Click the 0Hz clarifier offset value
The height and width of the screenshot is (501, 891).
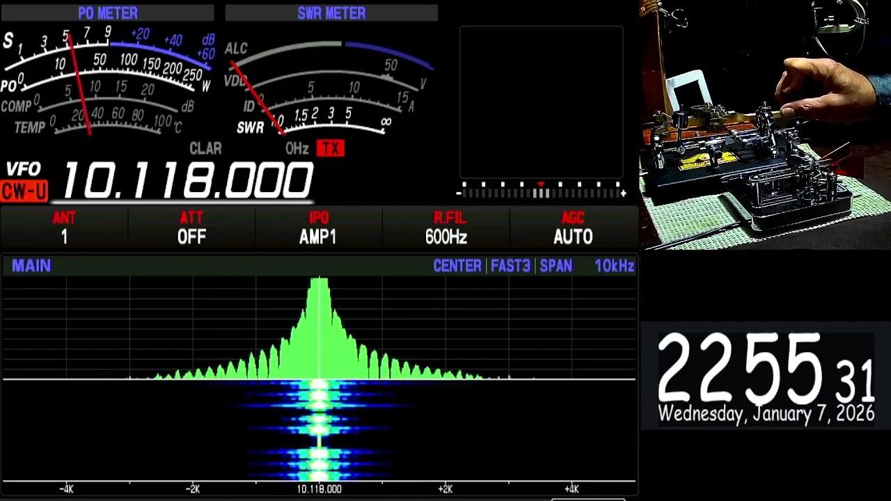coord(297,149)
